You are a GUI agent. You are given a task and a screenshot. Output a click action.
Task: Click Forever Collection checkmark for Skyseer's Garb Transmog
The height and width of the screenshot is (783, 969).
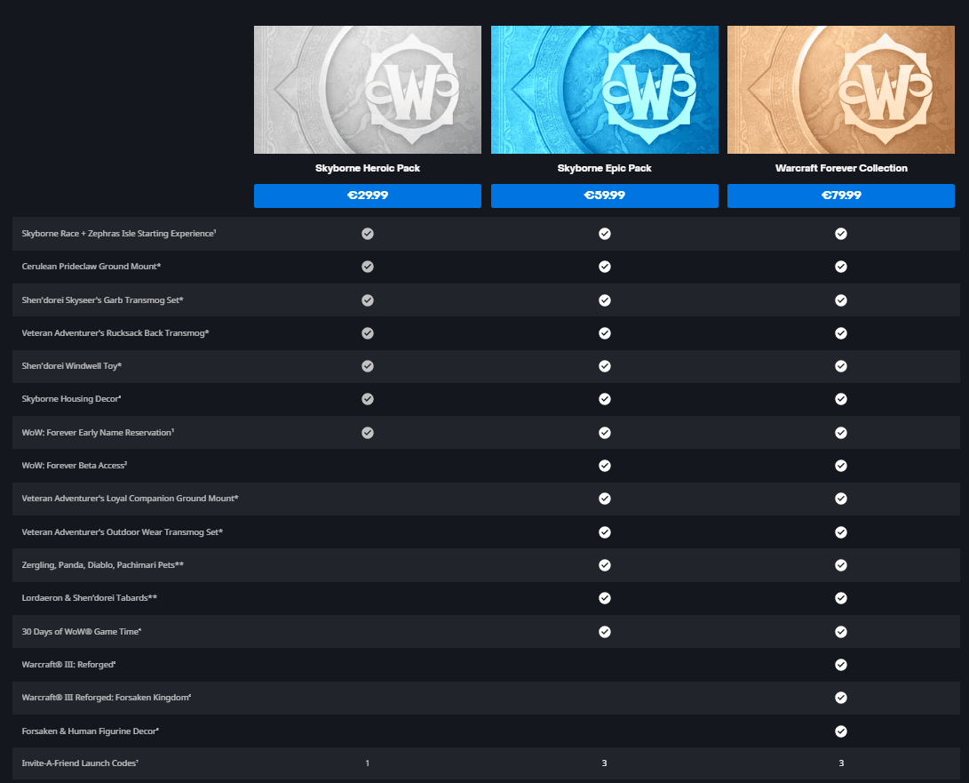[841, 300]
